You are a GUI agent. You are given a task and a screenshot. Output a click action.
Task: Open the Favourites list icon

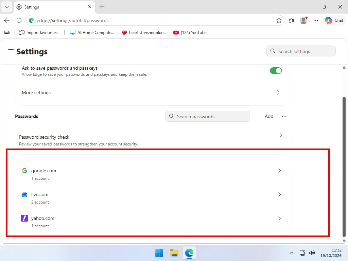[x=291, y=20]
